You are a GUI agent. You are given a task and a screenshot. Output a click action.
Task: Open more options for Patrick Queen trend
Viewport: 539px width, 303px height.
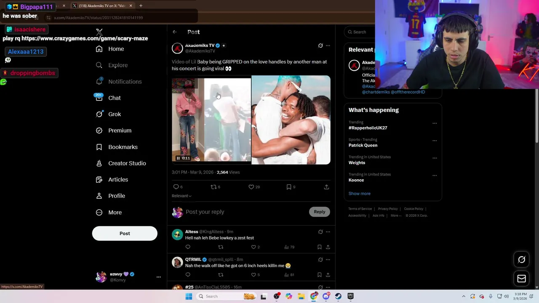coord(435,141)
